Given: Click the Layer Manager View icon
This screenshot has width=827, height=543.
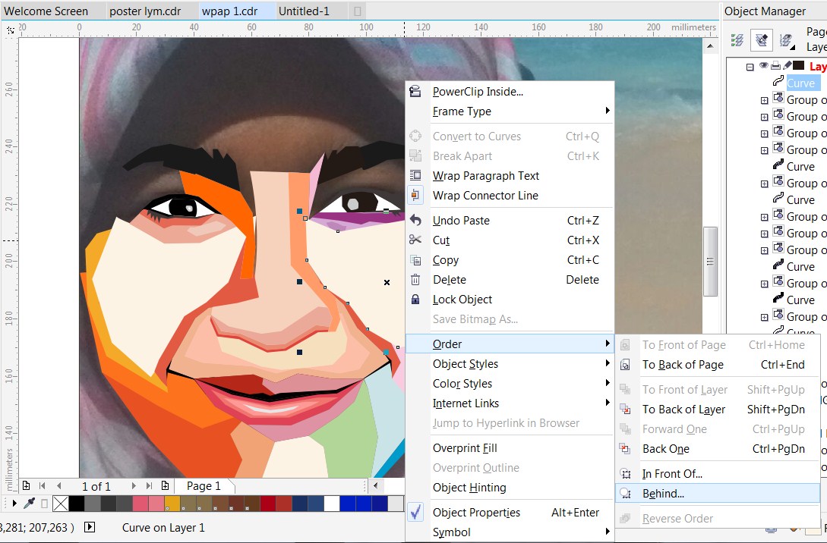Looking at the screenshot, I should click(784, 39).
